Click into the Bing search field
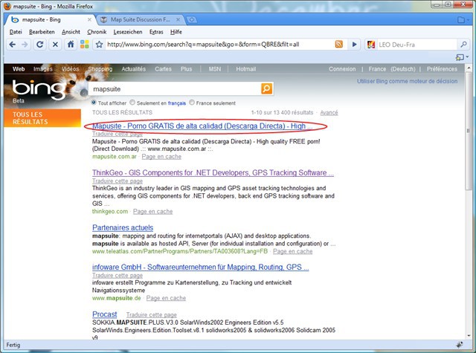The image size is (476, 353). [176, 89]
